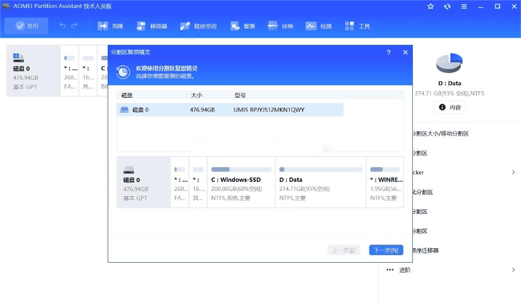Open the Tools (工具) toolbar menu
The width and height of the screenshot is (521, 307).
tap(357, 26)
